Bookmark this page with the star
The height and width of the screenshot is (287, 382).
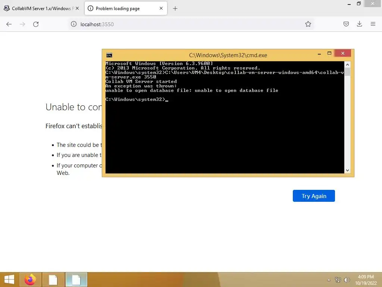308,24
